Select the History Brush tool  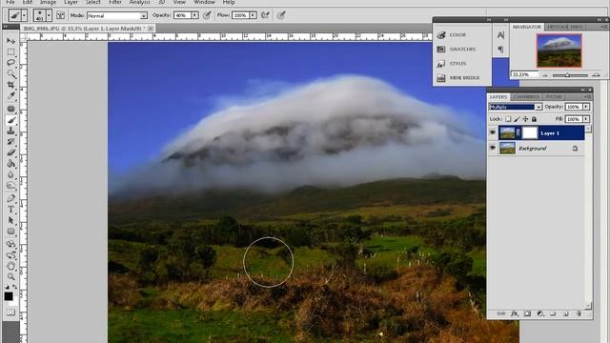point(10,142)
